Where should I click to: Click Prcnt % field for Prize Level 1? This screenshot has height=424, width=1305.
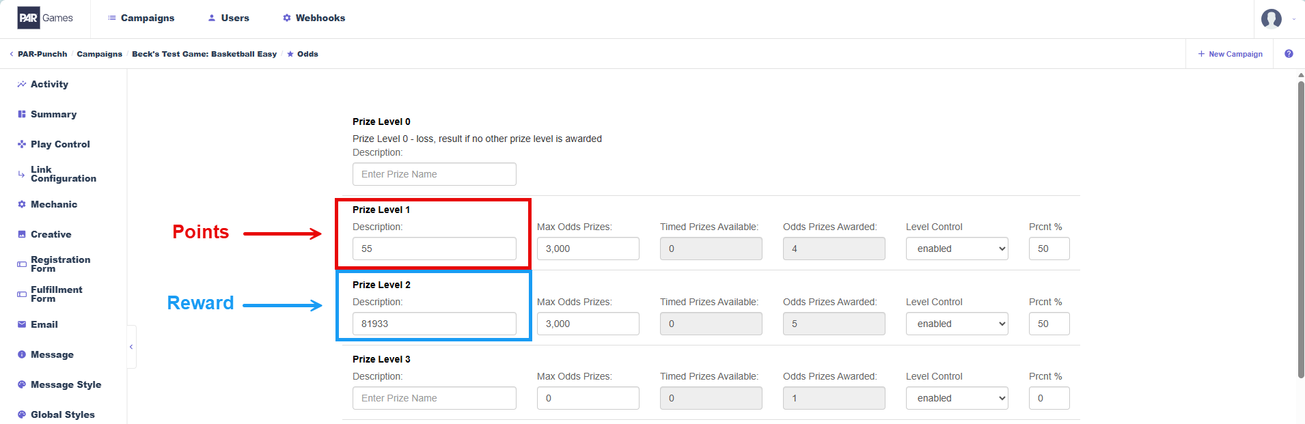click(x=1049, y=249)
